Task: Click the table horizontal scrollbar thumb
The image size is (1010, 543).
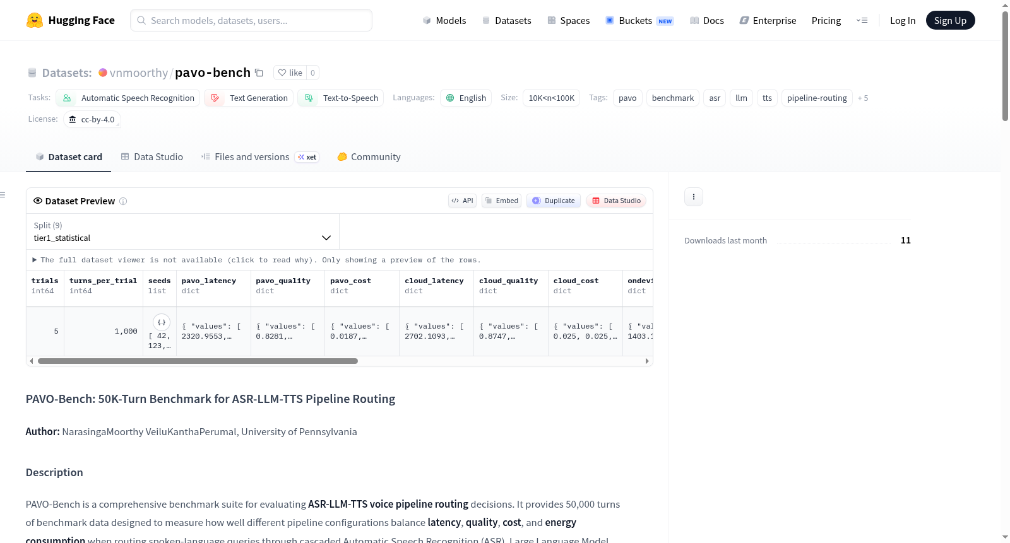Action: click(x=198, y=361)
